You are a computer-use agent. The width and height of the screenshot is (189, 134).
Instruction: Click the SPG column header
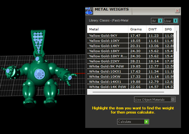tap(168, 29)
